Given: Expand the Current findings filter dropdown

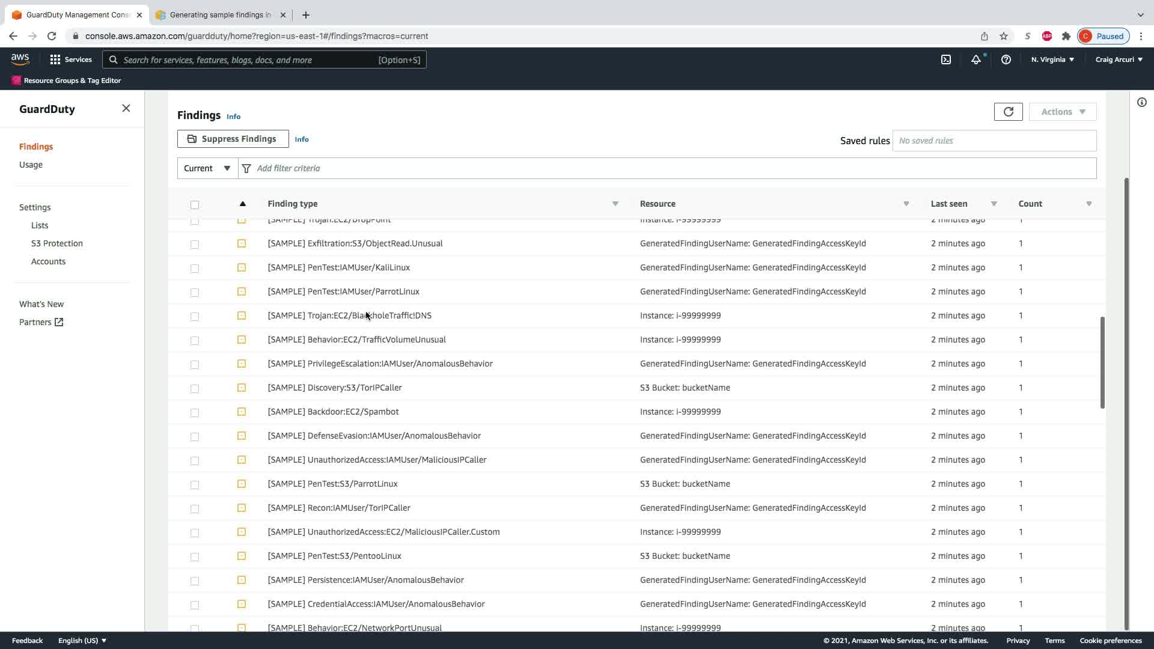Looking at the screenshot, I should [x=207, y=168].
